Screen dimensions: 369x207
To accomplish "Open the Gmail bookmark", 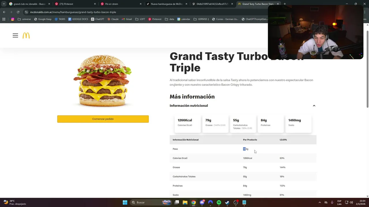I will coord(127,19).
